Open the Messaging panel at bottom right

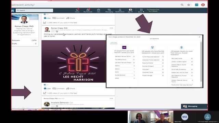pyautogui.click(x=194, y=106)
